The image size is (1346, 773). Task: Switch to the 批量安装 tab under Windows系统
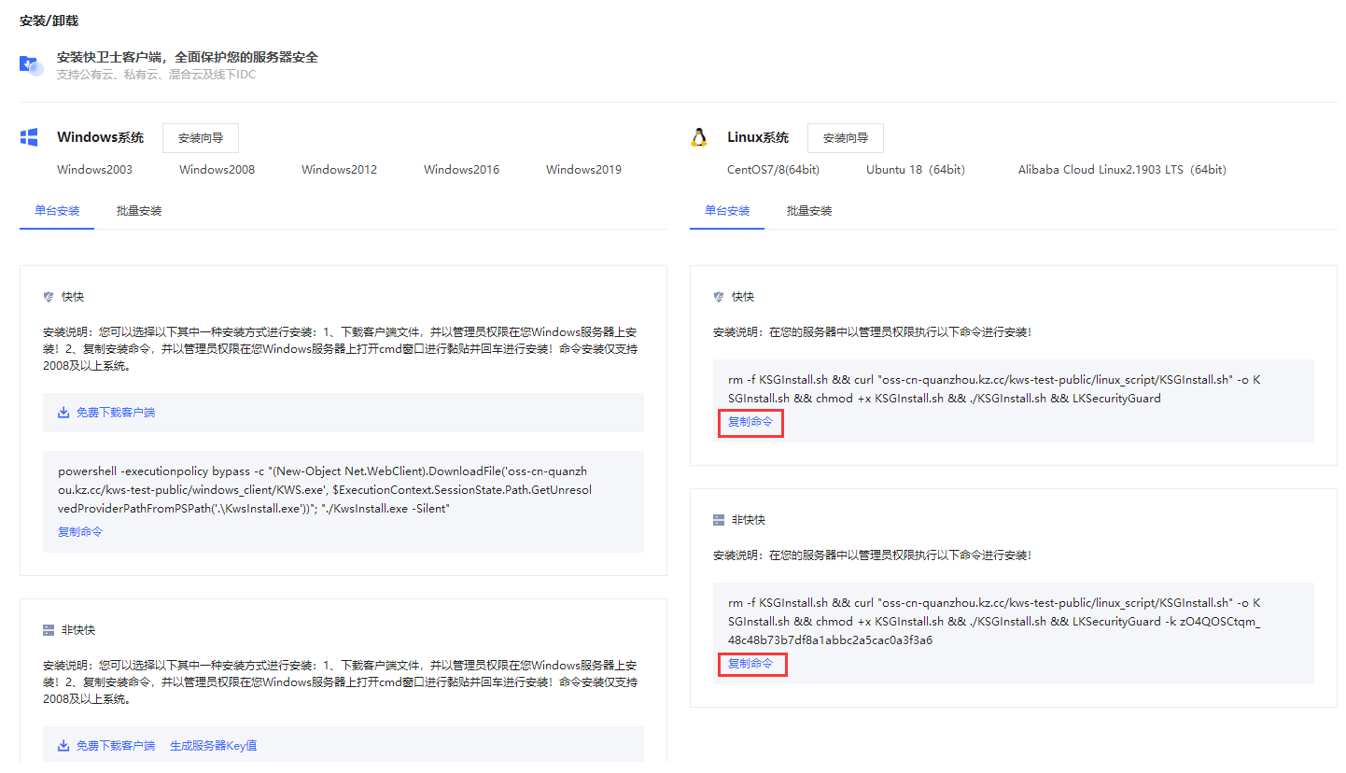point(139,211)
